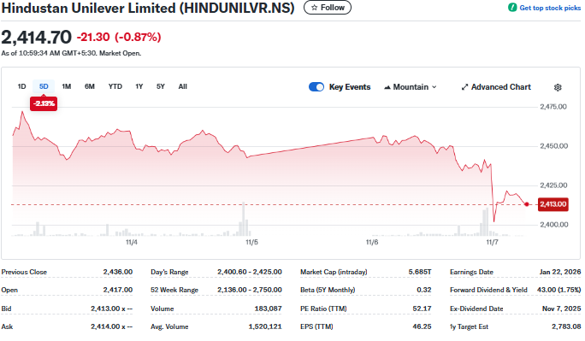
Task: Click the -2.13% performance badge
Action: click(44, 103)
